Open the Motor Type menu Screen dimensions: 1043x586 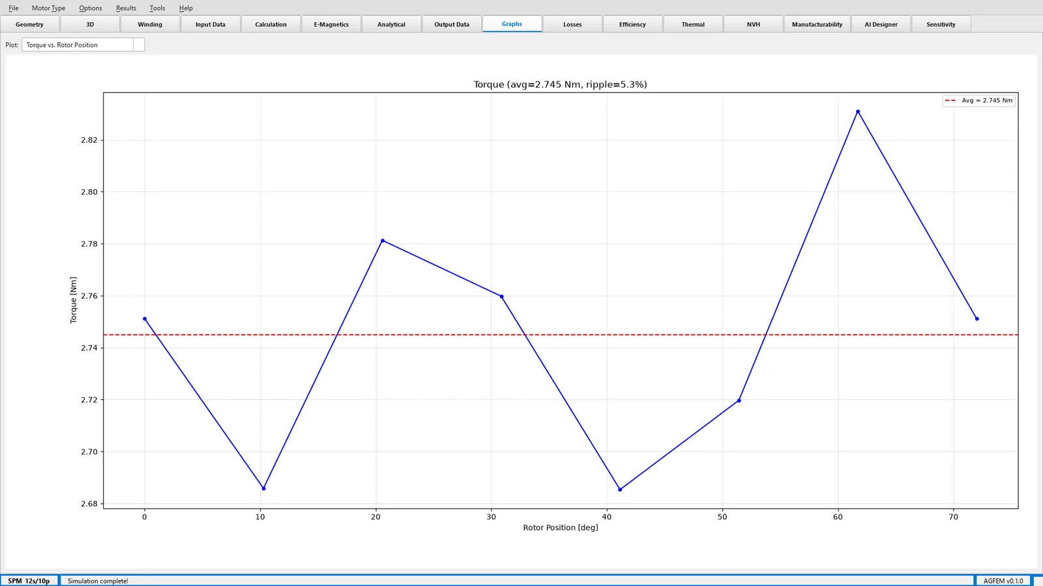point(48,8)
